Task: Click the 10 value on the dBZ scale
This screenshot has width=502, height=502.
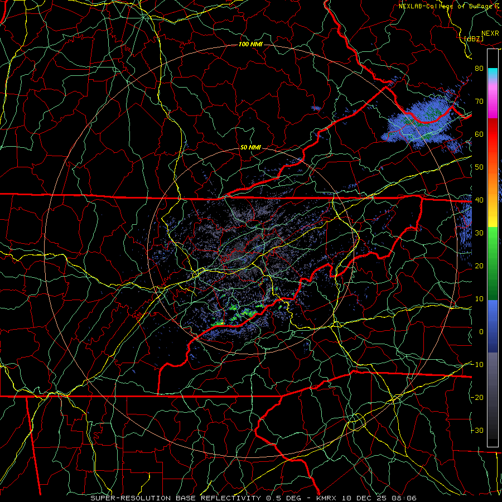Action: point(479,299)
